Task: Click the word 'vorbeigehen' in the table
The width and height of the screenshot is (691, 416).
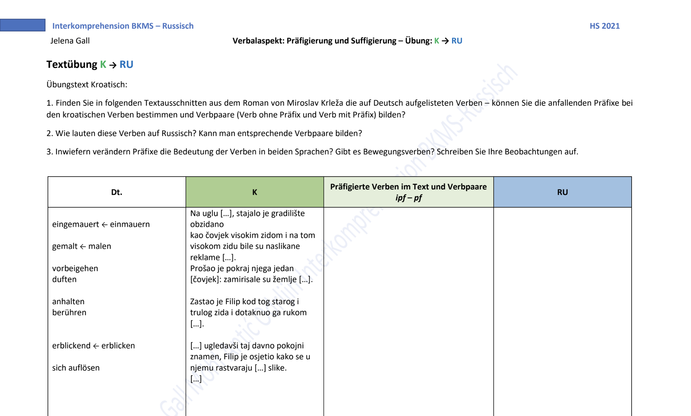Action: click(x=75, y=268)
